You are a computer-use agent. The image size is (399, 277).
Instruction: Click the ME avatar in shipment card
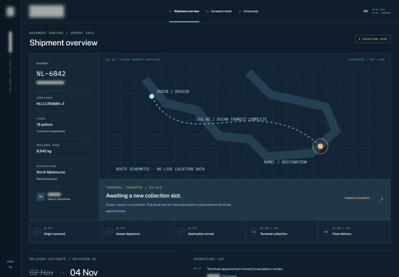[x=41, y=196]
